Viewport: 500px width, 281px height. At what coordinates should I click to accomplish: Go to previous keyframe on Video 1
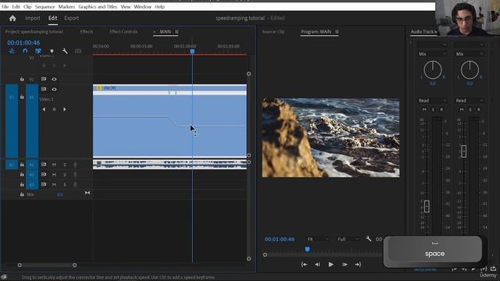[44, 109]
